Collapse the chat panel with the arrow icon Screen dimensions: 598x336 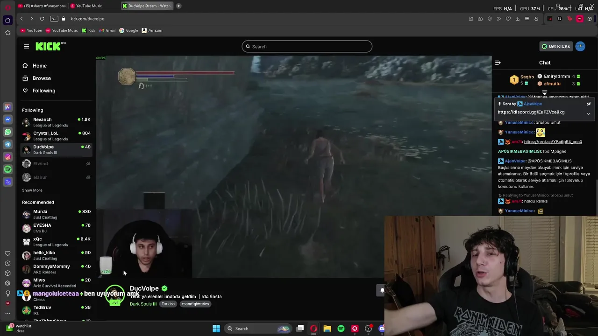(x=498, y=63)
